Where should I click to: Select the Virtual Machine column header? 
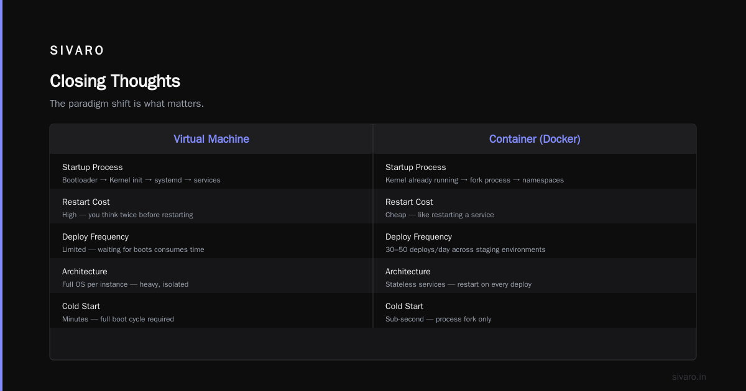click(211, 139)
